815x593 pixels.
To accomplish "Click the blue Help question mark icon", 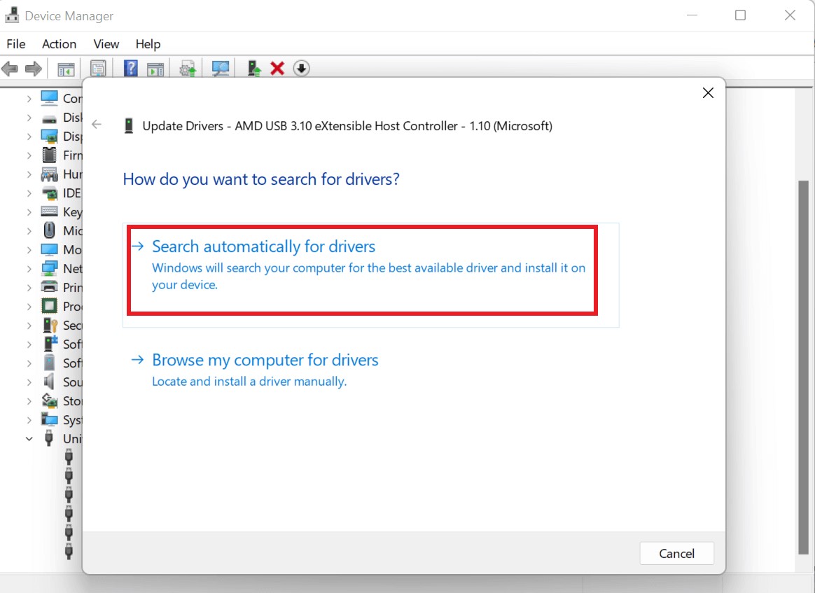I will [131, 69].
